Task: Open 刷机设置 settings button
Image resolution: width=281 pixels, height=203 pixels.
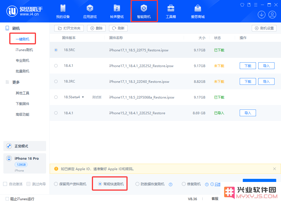Action: pos(264,28)
